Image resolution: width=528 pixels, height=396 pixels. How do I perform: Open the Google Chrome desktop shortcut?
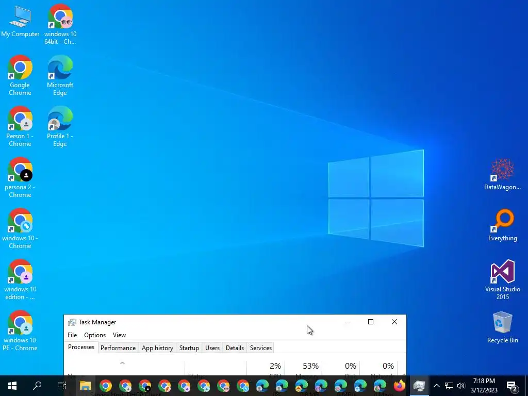pyautogui.click(x=20, y=75)
